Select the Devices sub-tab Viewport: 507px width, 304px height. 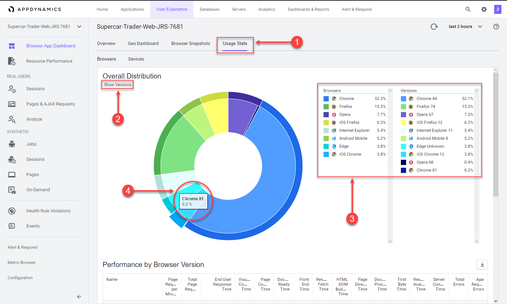(136, 59)
